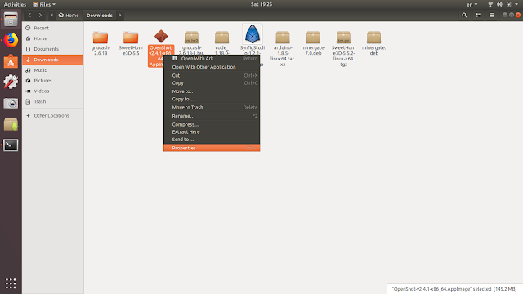523x294 pixels.
Task: Open Ubuntu Software from the dock
Action: point(11,61)
